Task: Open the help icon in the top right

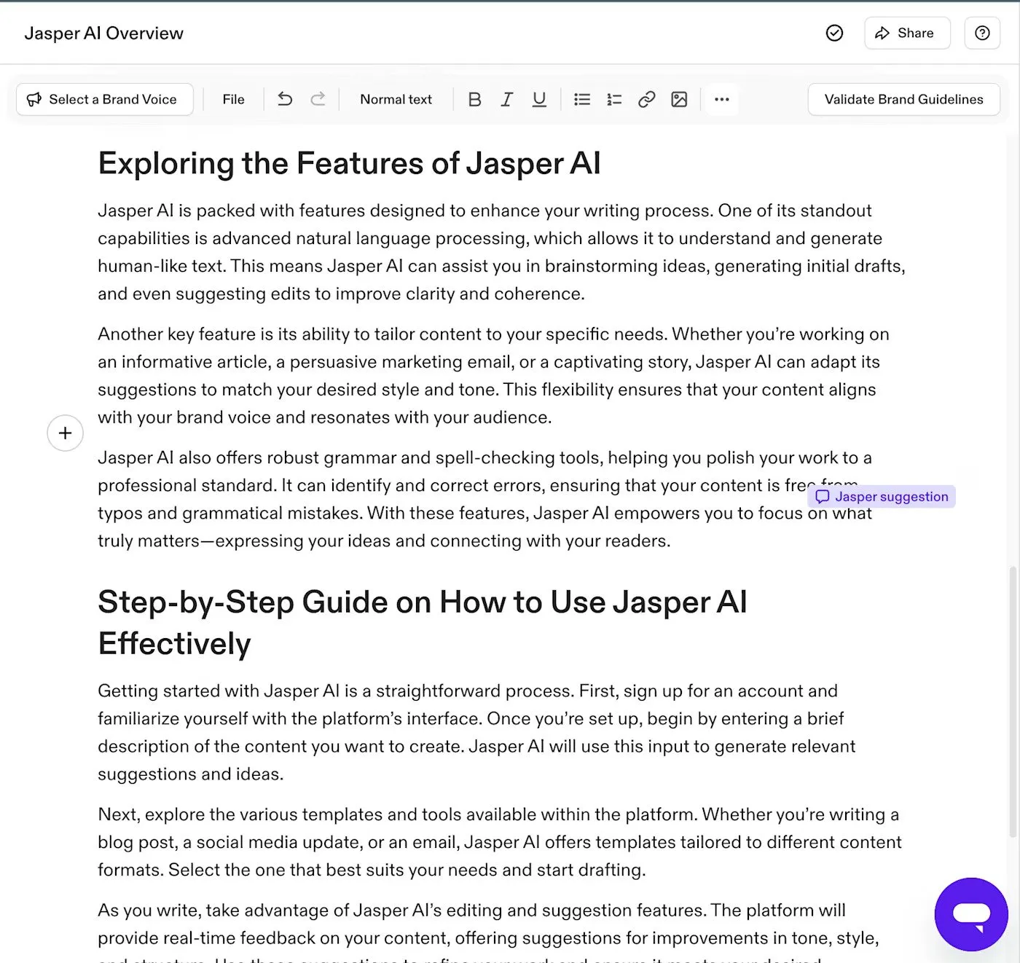Action: pyautogui.click(x=982, y=33)
